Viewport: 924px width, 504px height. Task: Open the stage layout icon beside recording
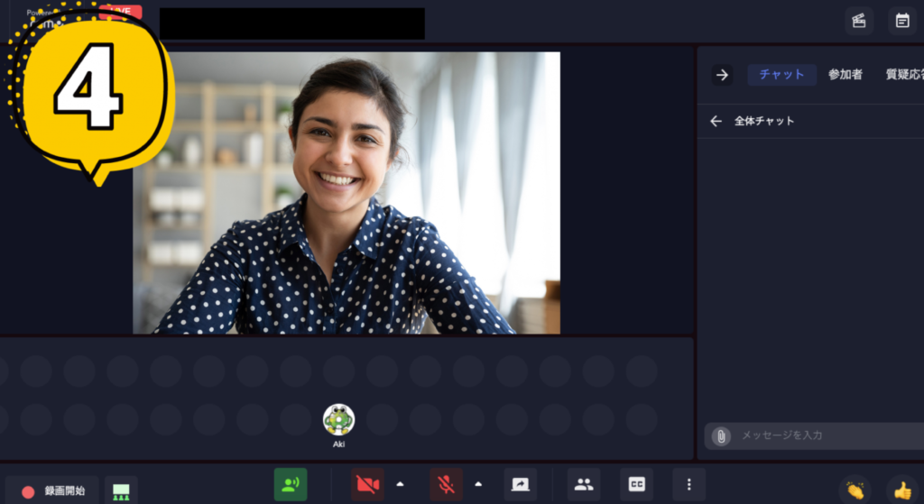(x=121, y=490)
